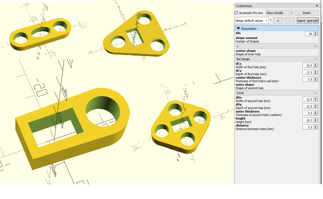Click the 'center shape' parameter label
Viewport: 323px width, 199px height.
246,51
